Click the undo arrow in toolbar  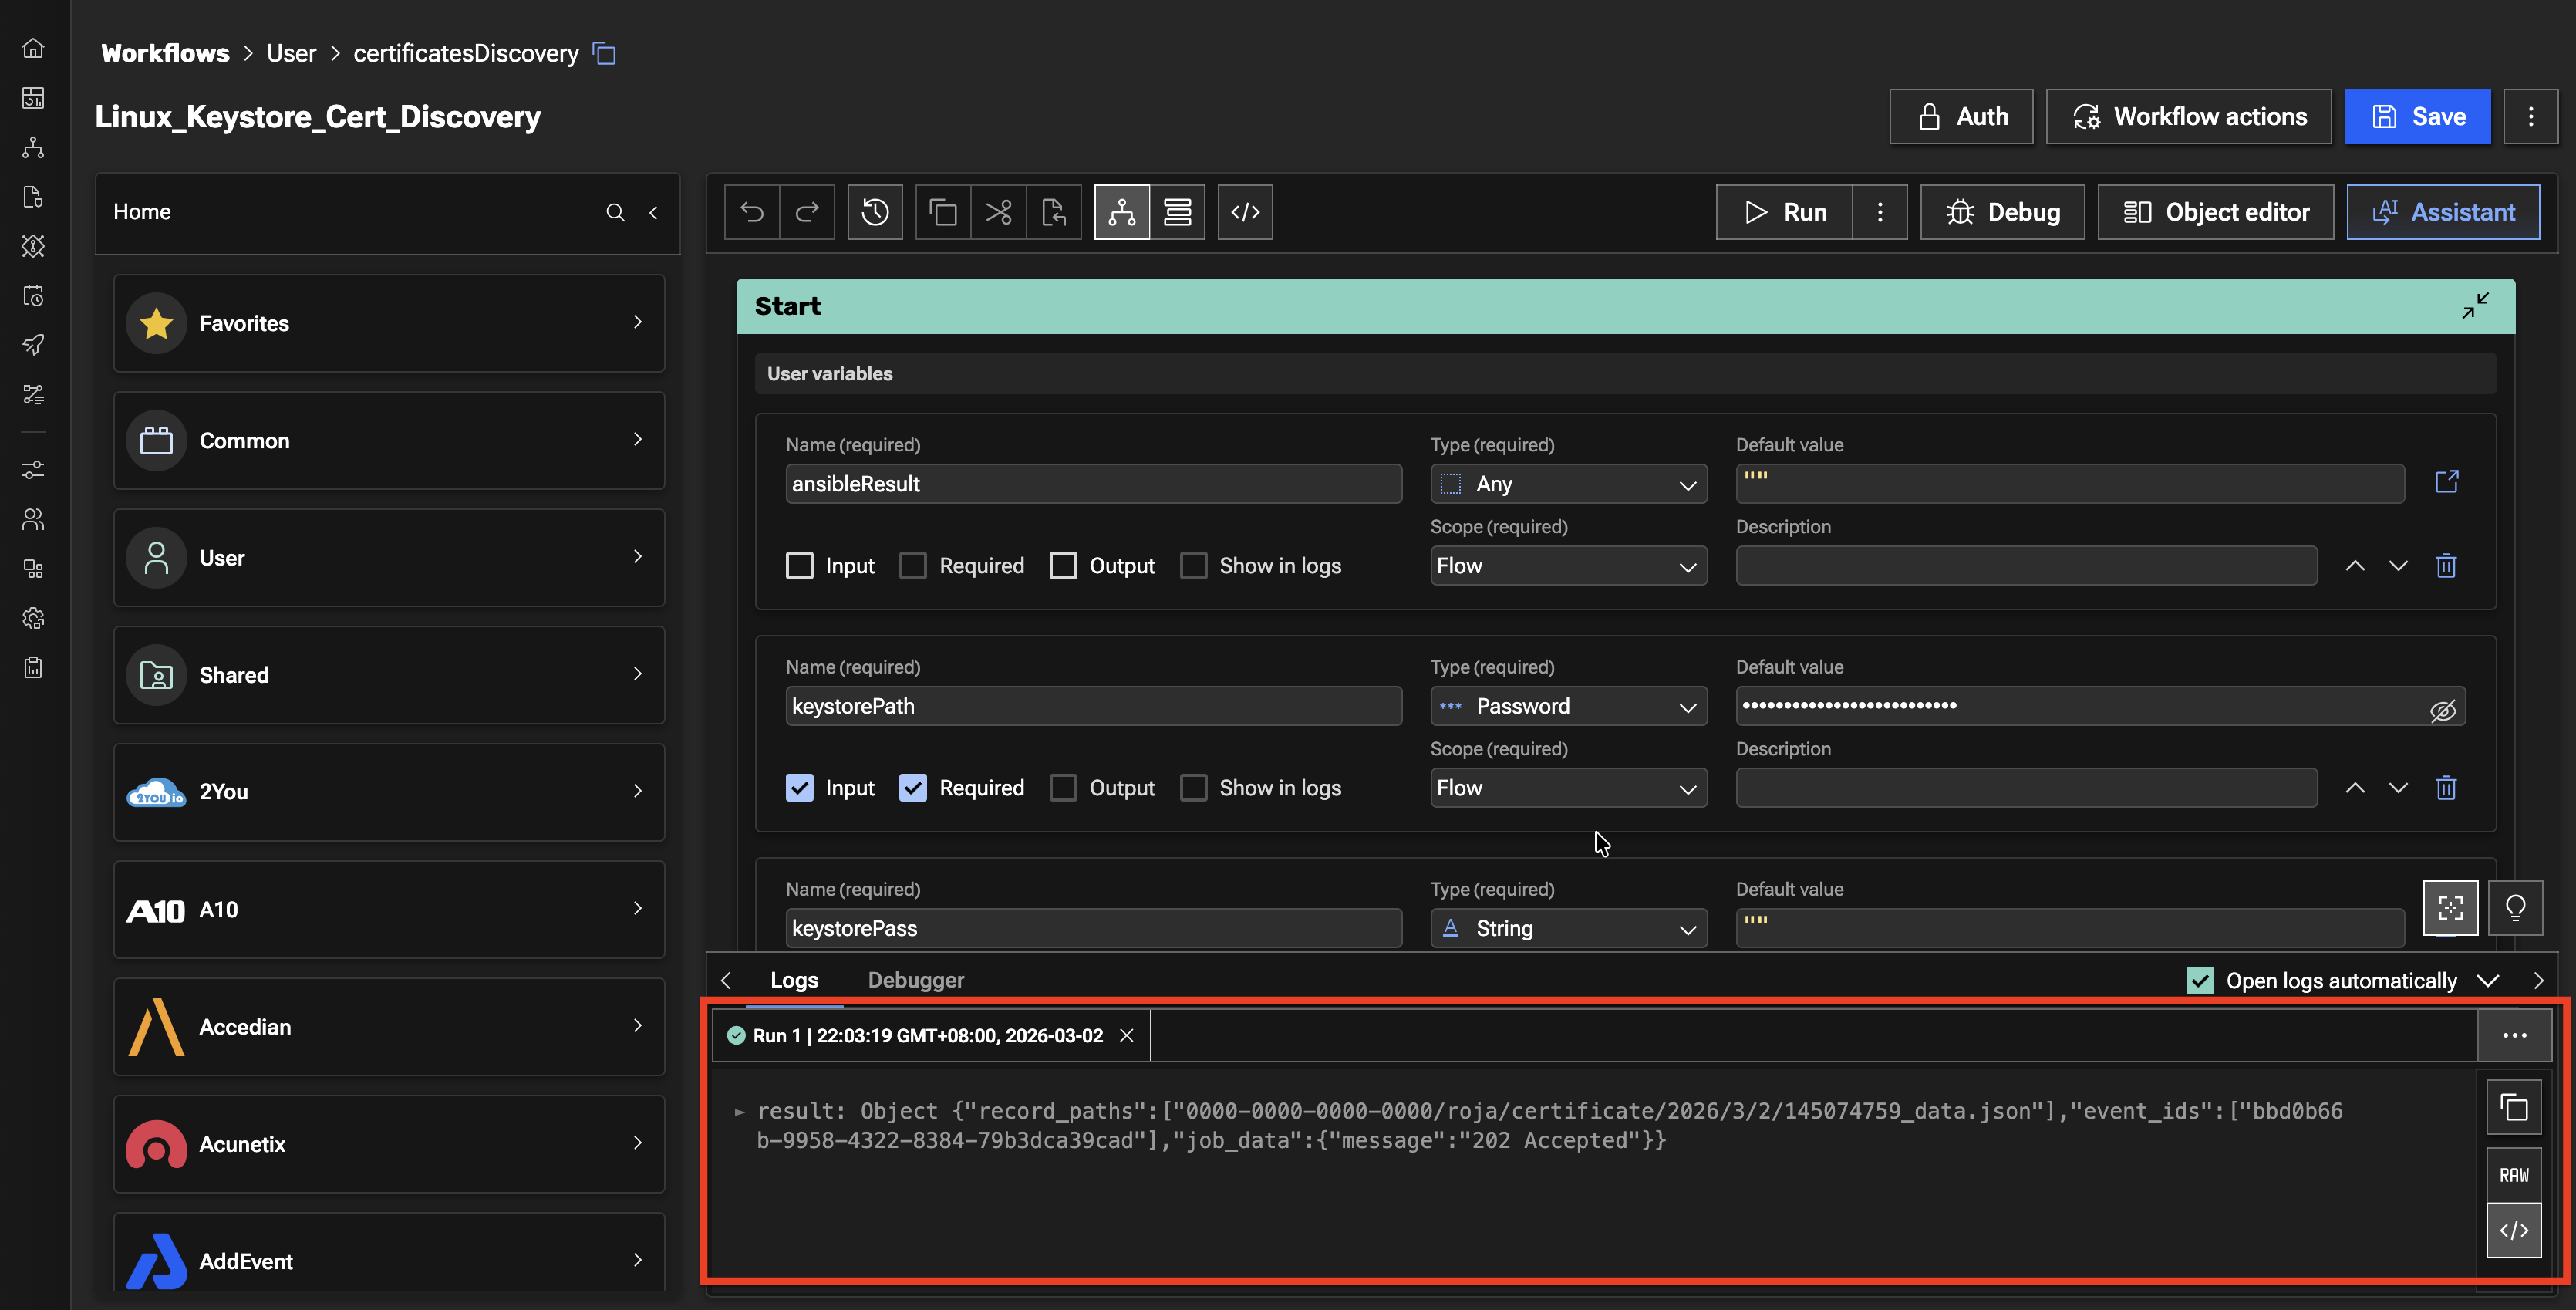point(752,212)
